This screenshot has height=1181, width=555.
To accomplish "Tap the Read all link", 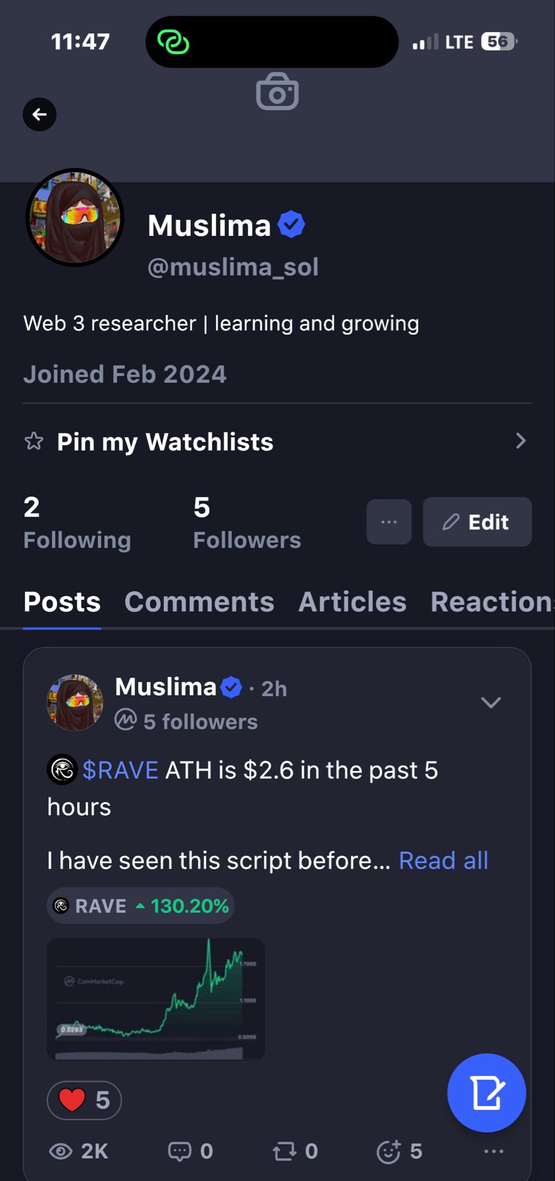I will point(444,860).
